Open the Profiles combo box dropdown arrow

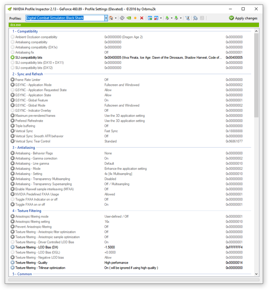(x=106, y=18)
